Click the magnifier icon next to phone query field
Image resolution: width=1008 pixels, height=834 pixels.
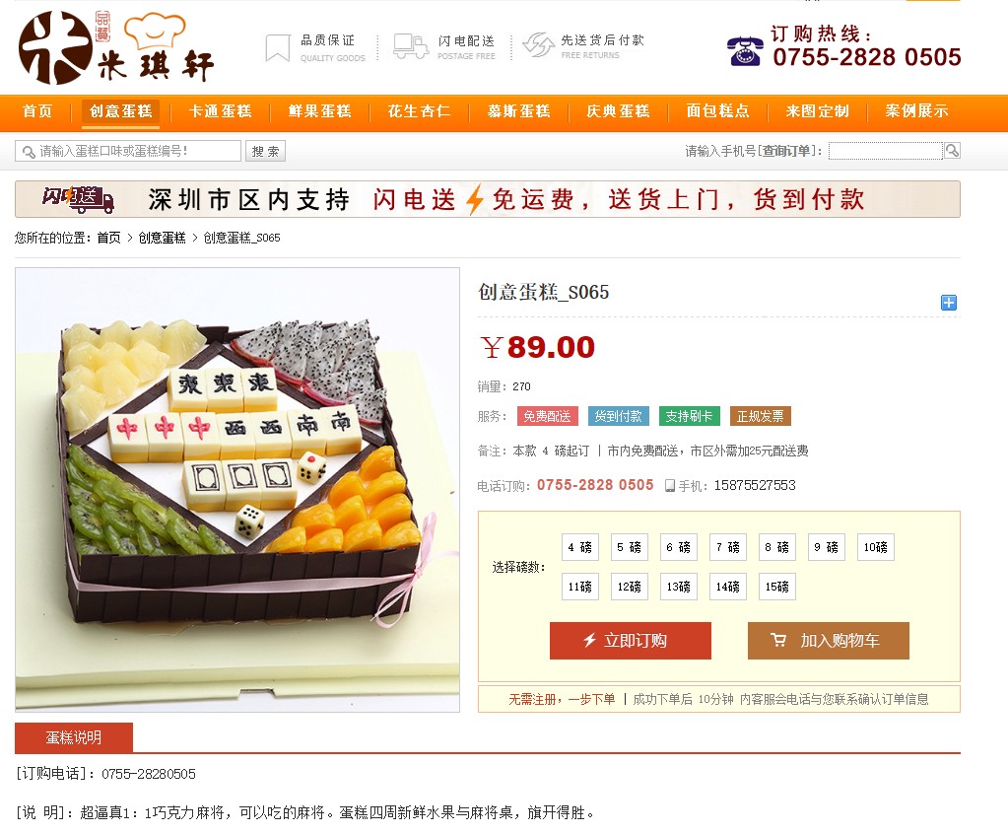point(952,151)
